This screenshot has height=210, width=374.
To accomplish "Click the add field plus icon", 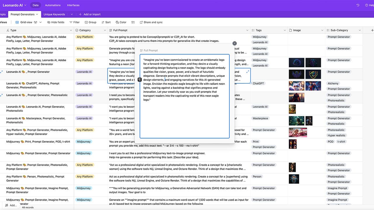I will point(372,30).
